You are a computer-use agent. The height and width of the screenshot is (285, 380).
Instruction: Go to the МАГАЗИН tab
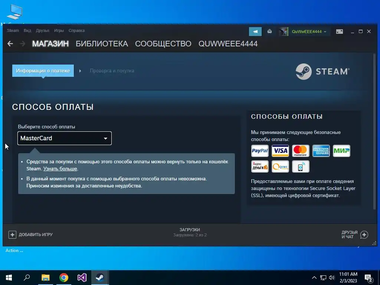50,44
